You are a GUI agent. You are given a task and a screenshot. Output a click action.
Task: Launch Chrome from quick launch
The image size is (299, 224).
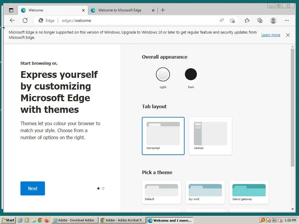pyautogui.click(x=40, y=220)
